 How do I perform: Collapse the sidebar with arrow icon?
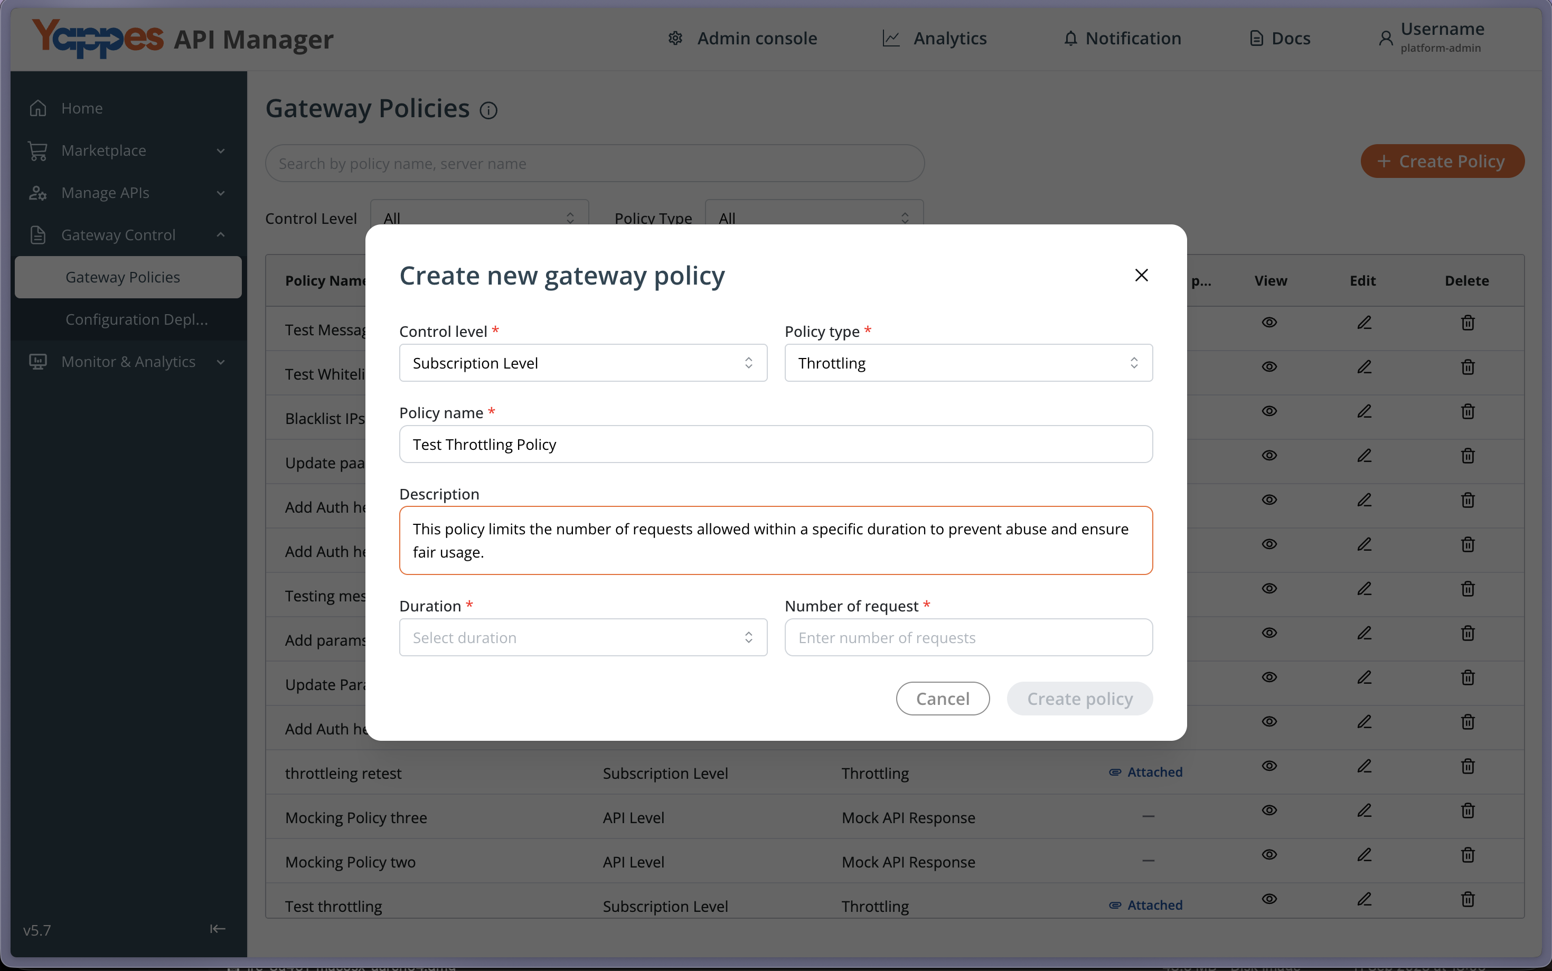(218, 929)
